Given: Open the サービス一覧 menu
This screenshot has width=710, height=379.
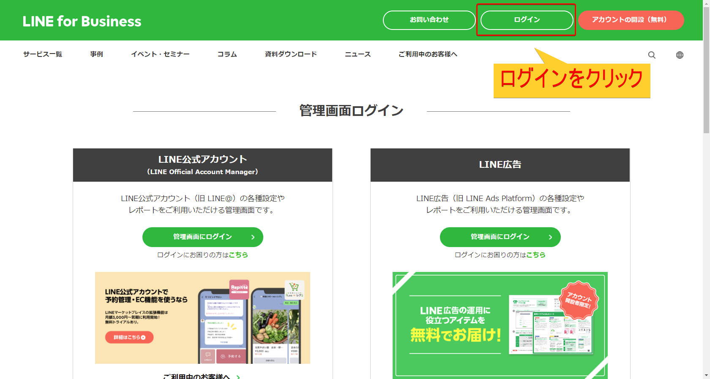Looking at the screenshot, I should pyautogui.click(x=43, y=54).
